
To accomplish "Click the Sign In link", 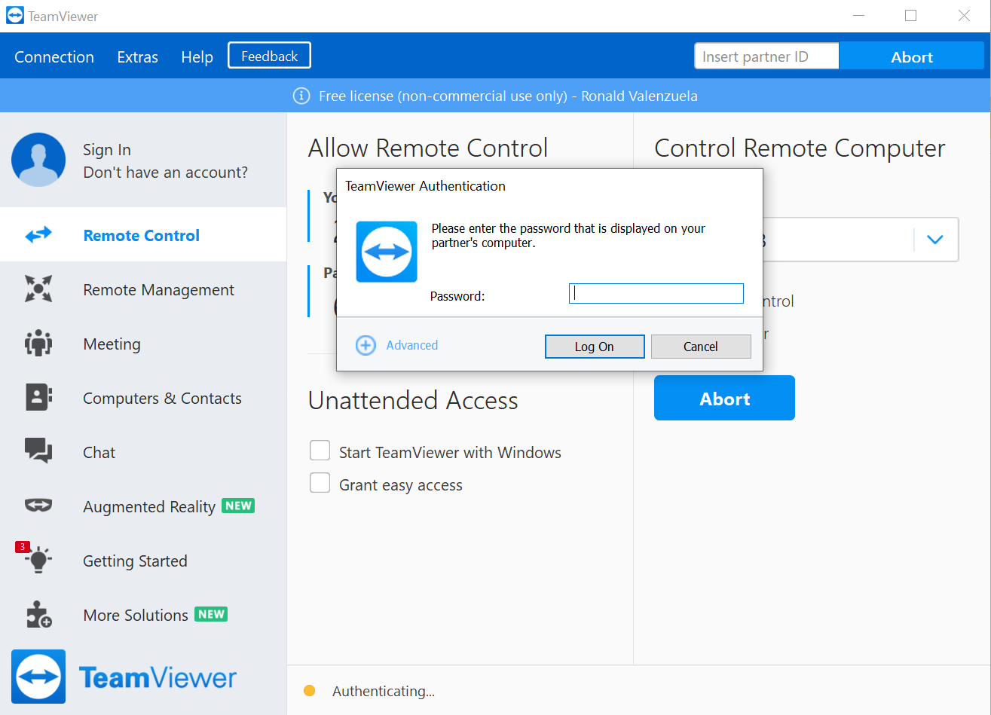I will (x=107, y=149).
